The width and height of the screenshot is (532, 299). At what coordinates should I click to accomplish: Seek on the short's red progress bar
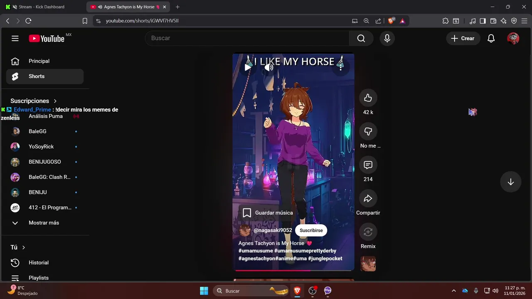(293, 270)
